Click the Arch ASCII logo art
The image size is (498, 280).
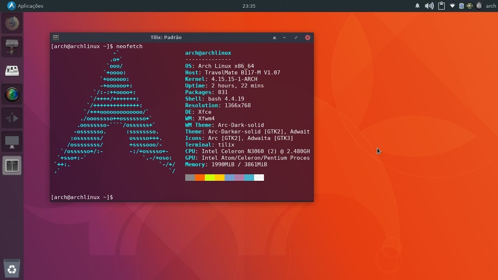(x=115, y=112)
